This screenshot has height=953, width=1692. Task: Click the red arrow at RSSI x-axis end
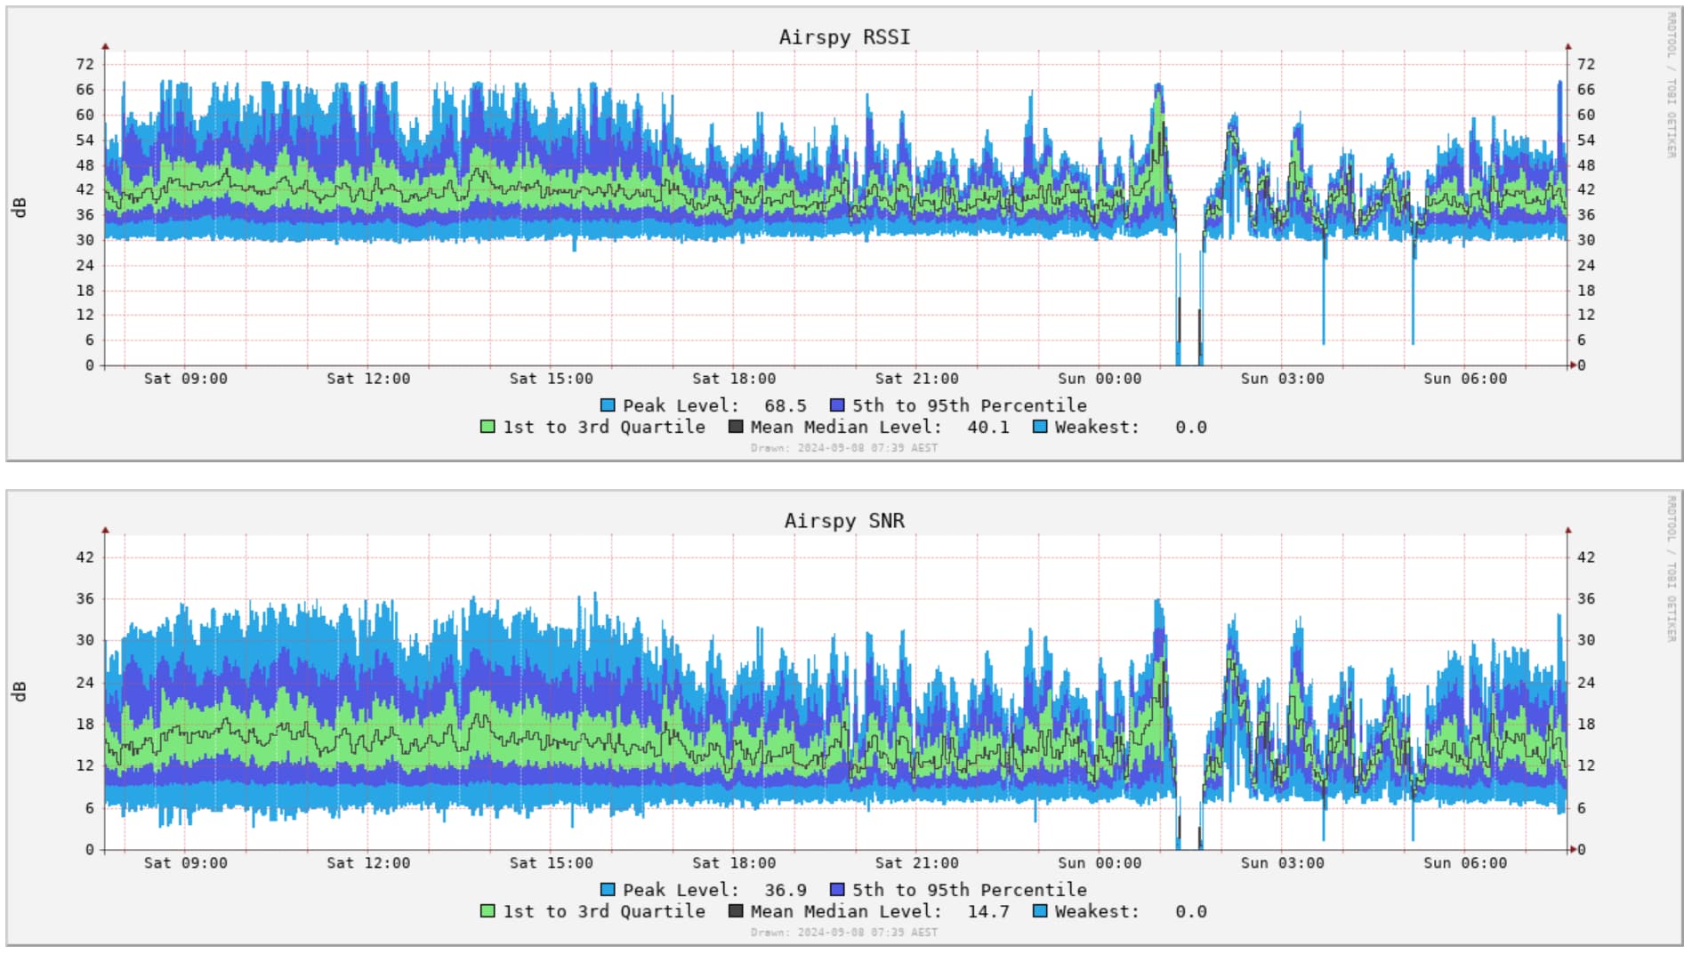(x=1572, y=365)
